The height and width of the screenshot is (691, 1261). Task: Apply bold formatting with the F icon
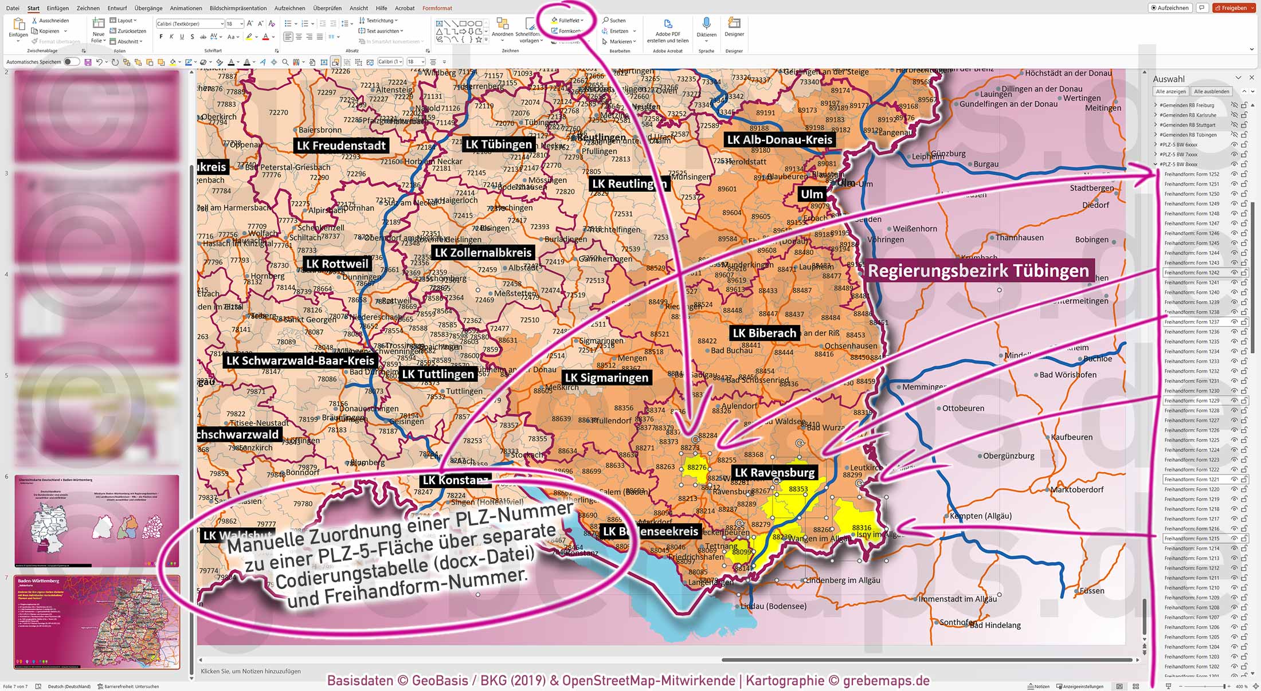[x=161, y=36]
